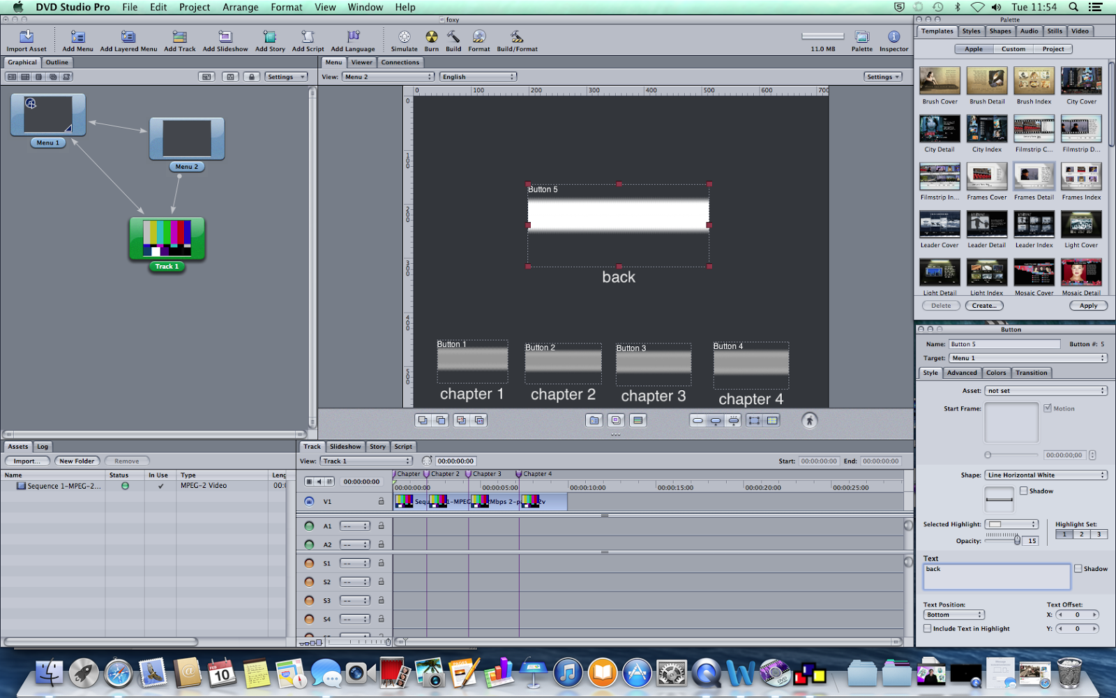
Task: Enable the shape Shadow checkbox
Action: click(1023, 491)
